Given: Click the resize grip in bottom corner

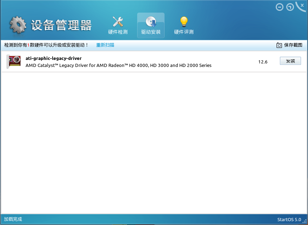Looking at the screenshot, I should coord(304,221).
